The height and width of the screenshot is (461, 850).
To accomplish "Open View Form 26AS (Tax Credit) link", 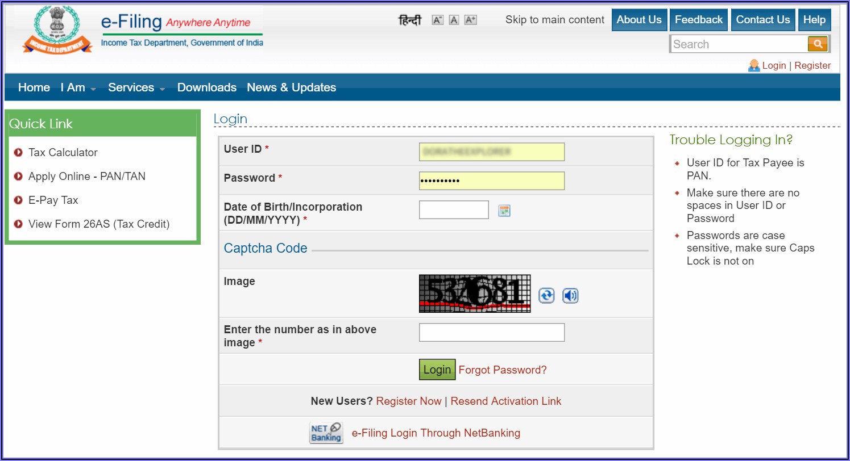I will 98,224.
